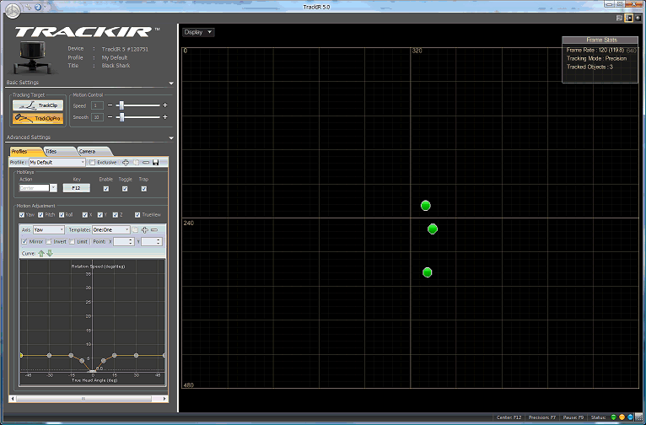This screenshot has height=425, width=646.
Task: Add a new profile with plus icon
Action: pyautogui.click(x=126, y=162)
